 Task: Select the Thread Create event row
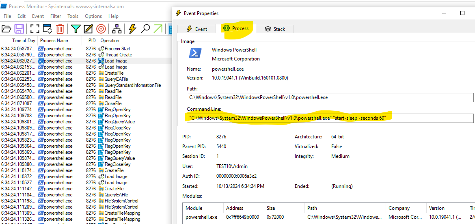coord(85,55)
